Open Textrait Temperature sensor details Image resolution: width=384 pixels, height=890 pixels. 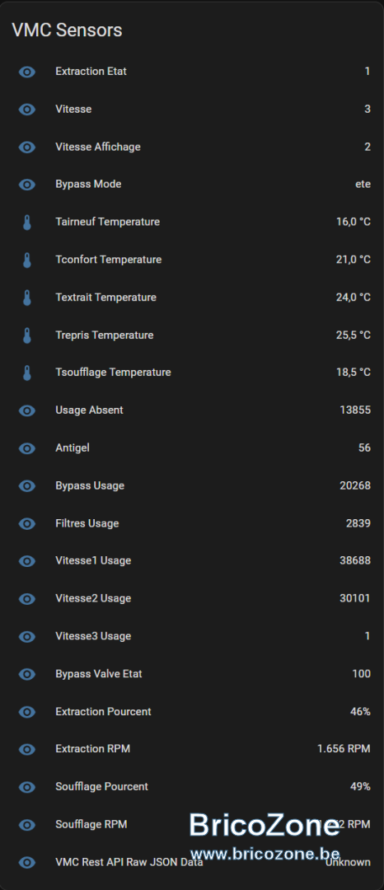(192, 297)
